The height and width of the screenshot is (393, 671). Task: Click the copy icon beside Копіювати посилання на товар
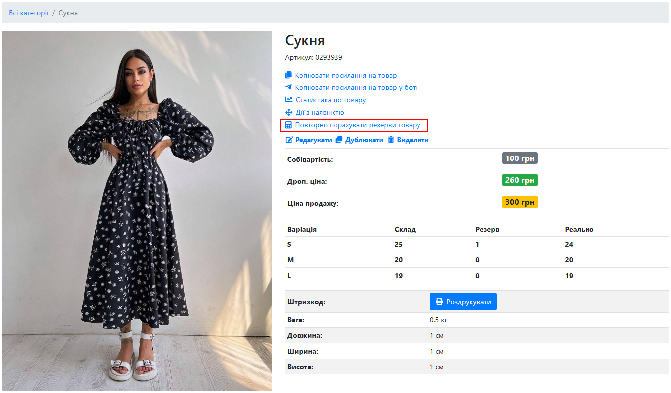pos(288,75)
